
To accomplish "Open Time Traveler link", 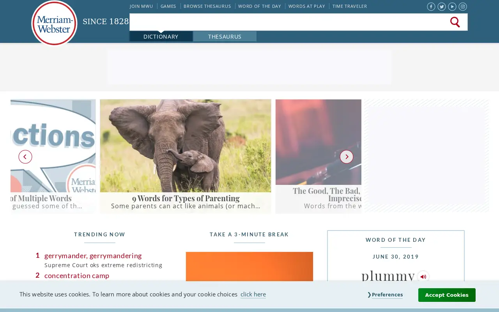I will (x=350, y=6).
